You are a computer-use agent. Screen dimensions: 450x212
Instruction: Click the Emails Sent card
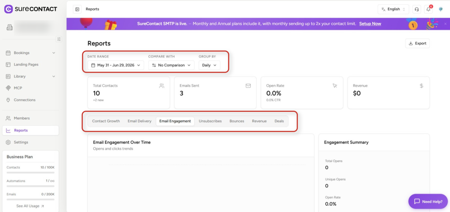pos(215,93)
